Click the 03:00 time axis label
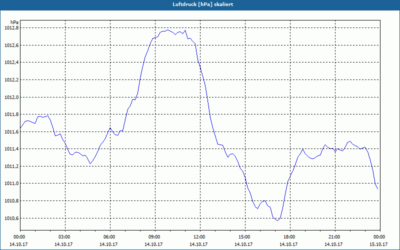Image resolution: width=400 pixels, height=250 pixels. [x=63, y=237]
